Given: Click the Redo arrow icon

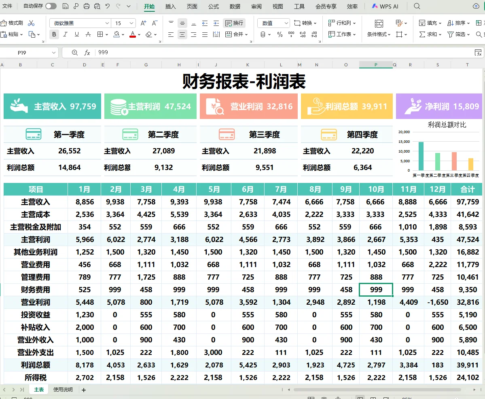Looking at the screenshot, I should (118, 6).
